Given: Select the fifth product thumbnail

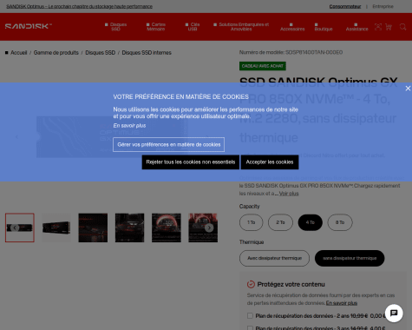Looking at the screenshot, I should tap(167, 228).
